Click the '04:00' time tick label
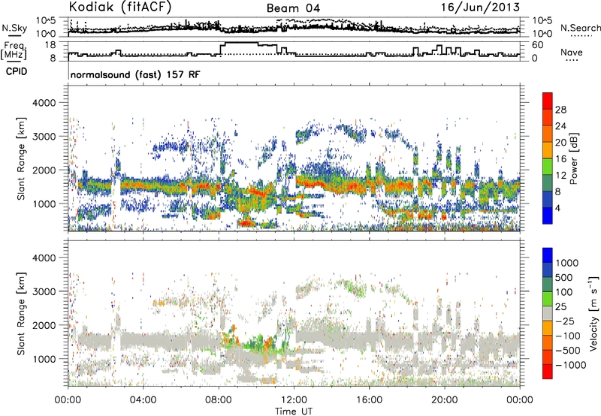 tap(143, 400)
